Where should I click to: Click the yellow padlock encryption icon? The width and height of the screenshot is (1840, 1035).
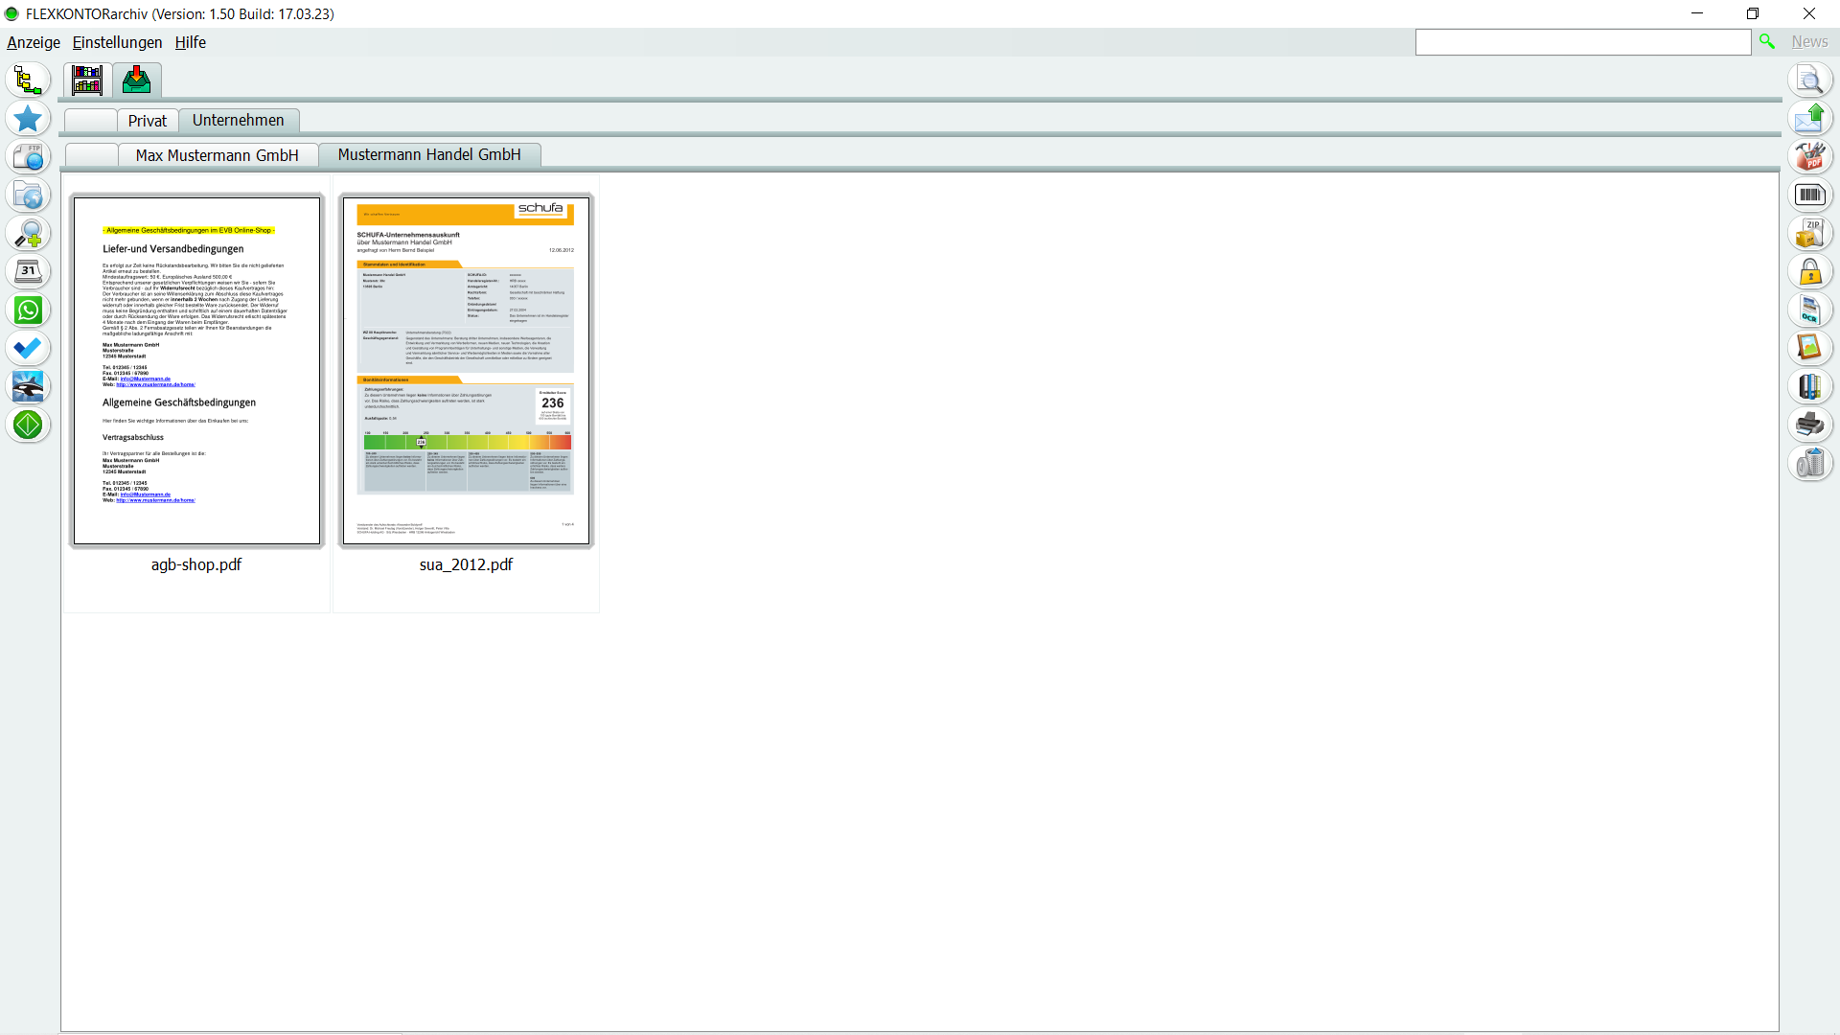[1809, 272]
